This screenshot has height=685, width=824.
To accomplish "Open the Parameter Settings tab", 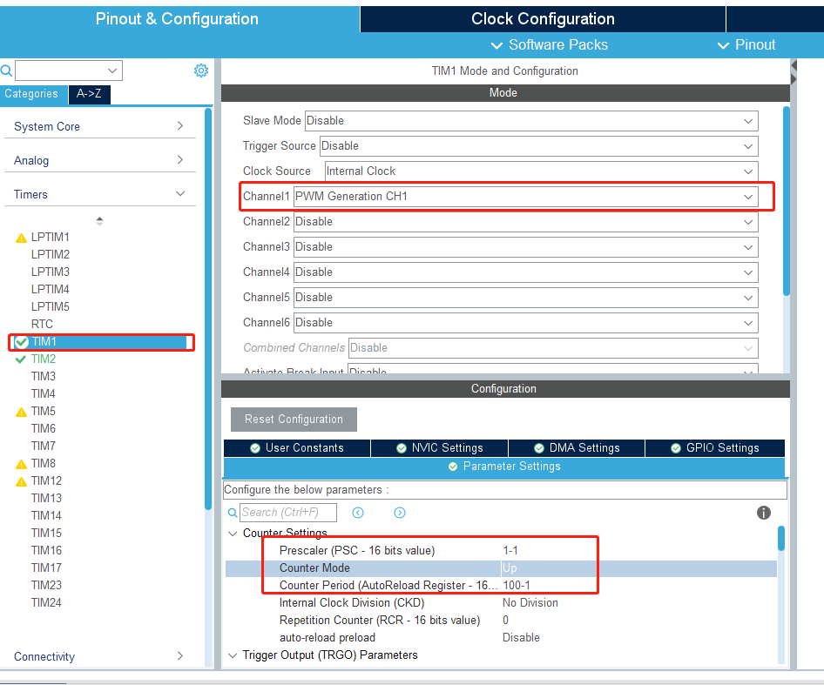I will pyautogui.click(x=504, y=467).
